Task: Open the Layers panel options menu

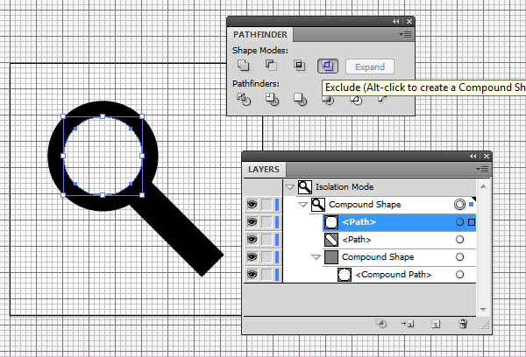Action: coord(482,170)
